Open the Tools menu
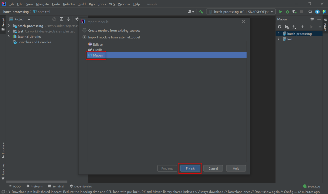The image size is (328, 194). 102,4
